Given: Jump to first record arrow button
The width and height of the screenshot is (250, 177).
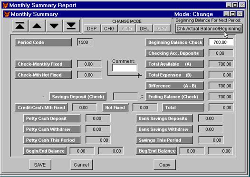Looking at the screenshot, I should point(20,26).
